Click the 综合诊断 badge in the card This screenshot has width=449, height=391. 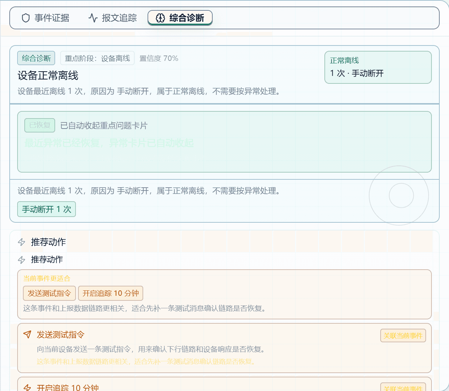[36, 58]
